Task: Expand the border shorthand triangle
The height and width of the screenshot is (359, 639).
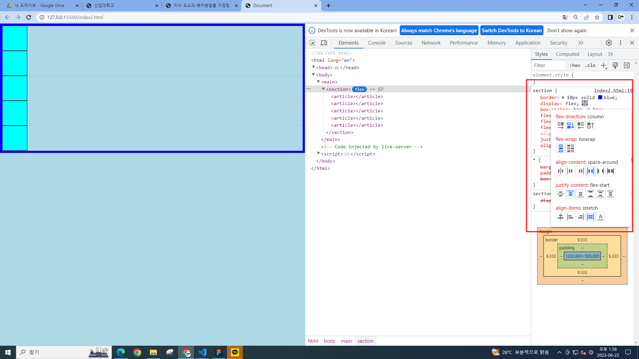Action: 563,97
